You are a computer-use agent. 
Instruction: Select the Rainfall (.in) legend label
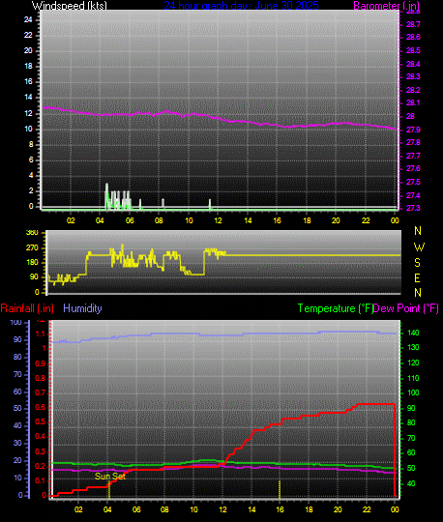click(x=27, y=308)
